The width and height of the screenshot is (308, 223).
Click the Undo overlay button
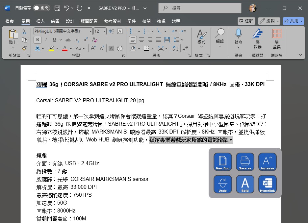[223, 184]
